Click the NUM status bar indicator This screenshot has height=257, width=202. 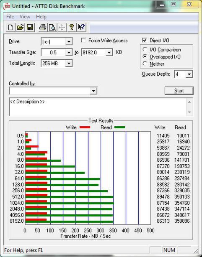pos(169,250)
